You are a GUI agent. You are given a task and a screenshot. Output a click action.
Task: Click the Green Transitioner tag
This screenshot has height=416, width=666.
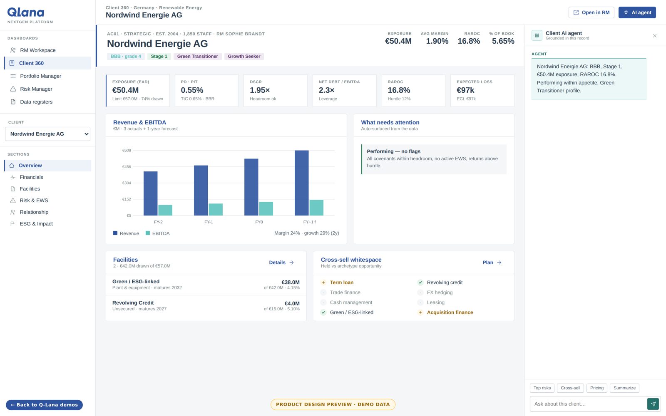point(198,57)
